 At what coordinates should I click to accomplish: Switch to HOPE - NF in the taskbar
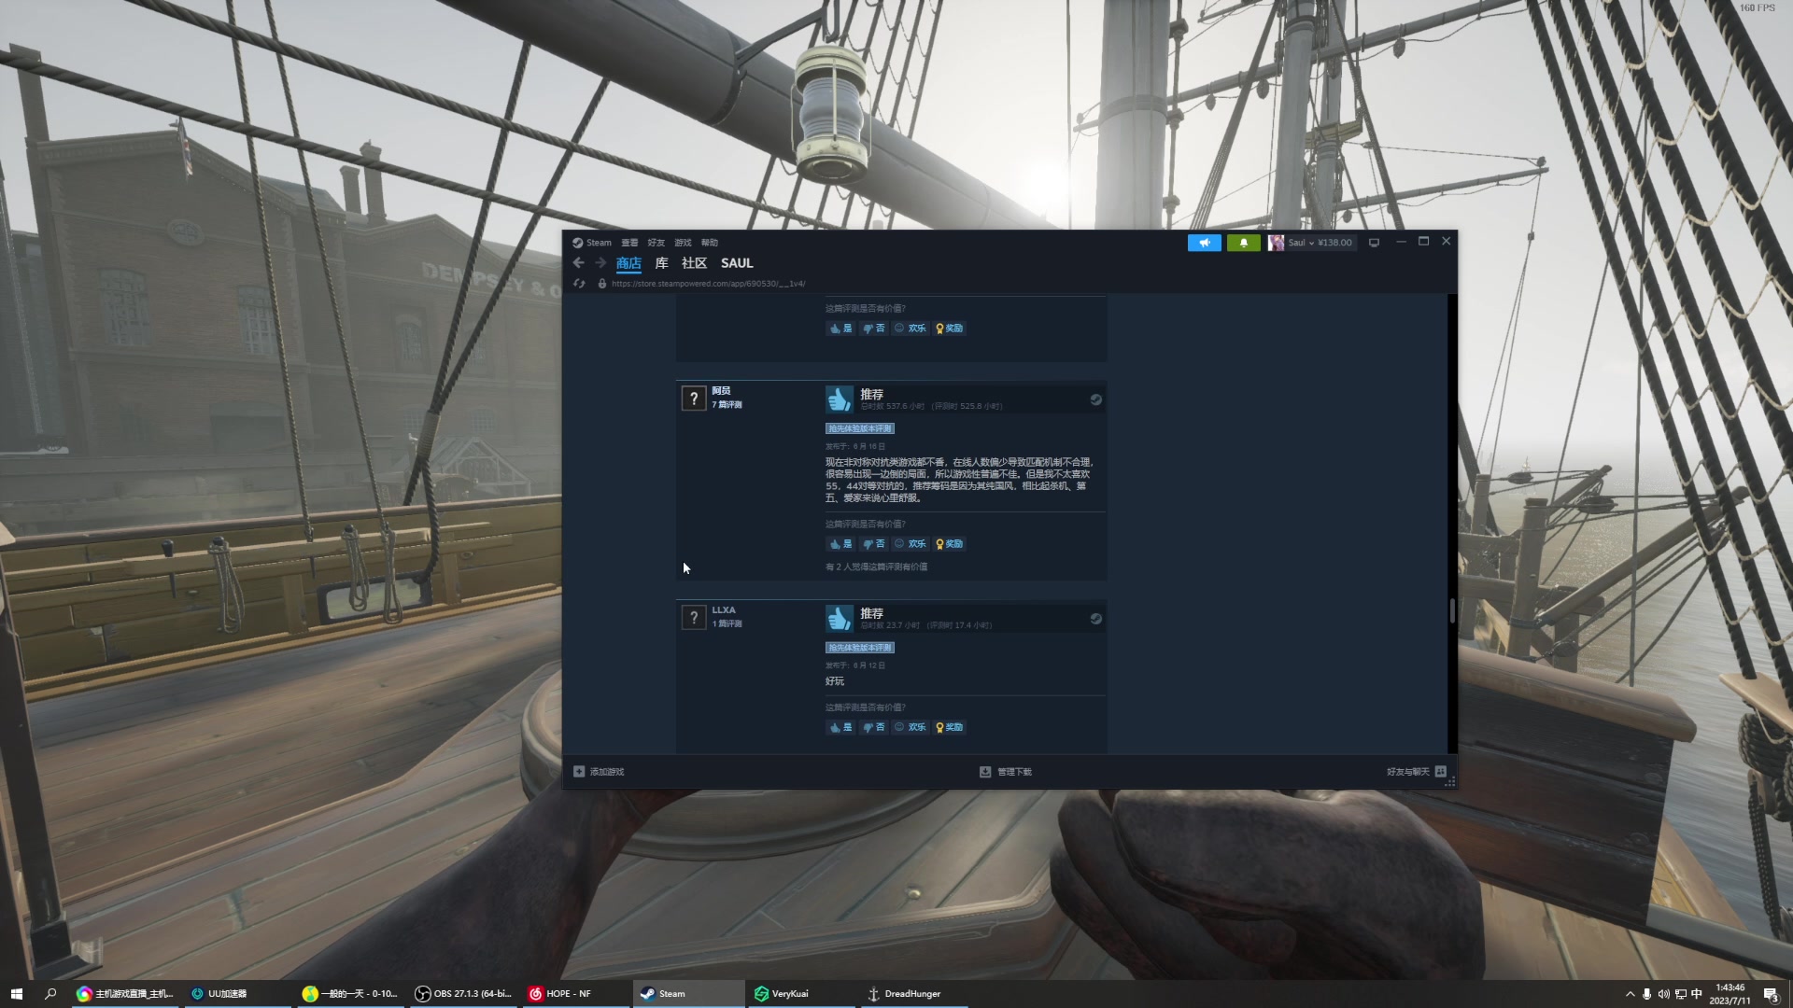576,994
